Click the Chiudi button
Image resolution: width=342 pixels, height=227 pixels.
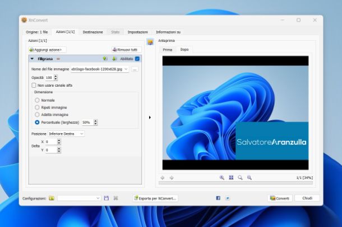(307, 198)
